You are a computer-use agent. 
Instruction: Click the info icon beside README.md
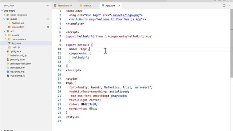8,72
